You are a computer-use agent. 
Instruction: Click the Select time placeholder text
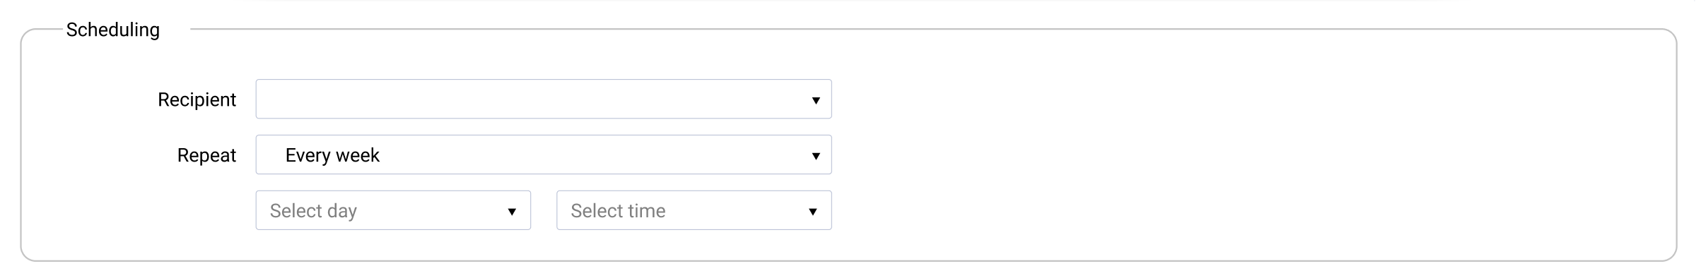click(x=618, y=211)
